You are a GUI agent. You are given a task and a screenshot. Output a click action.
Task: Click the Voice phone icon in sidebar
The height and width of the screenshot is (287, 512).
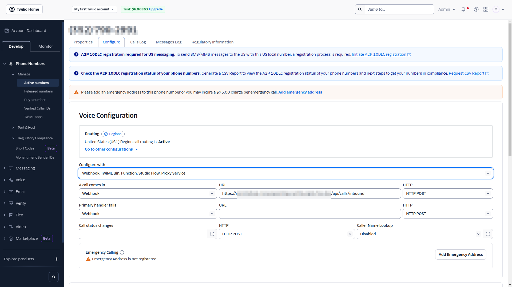click(11, 180)
